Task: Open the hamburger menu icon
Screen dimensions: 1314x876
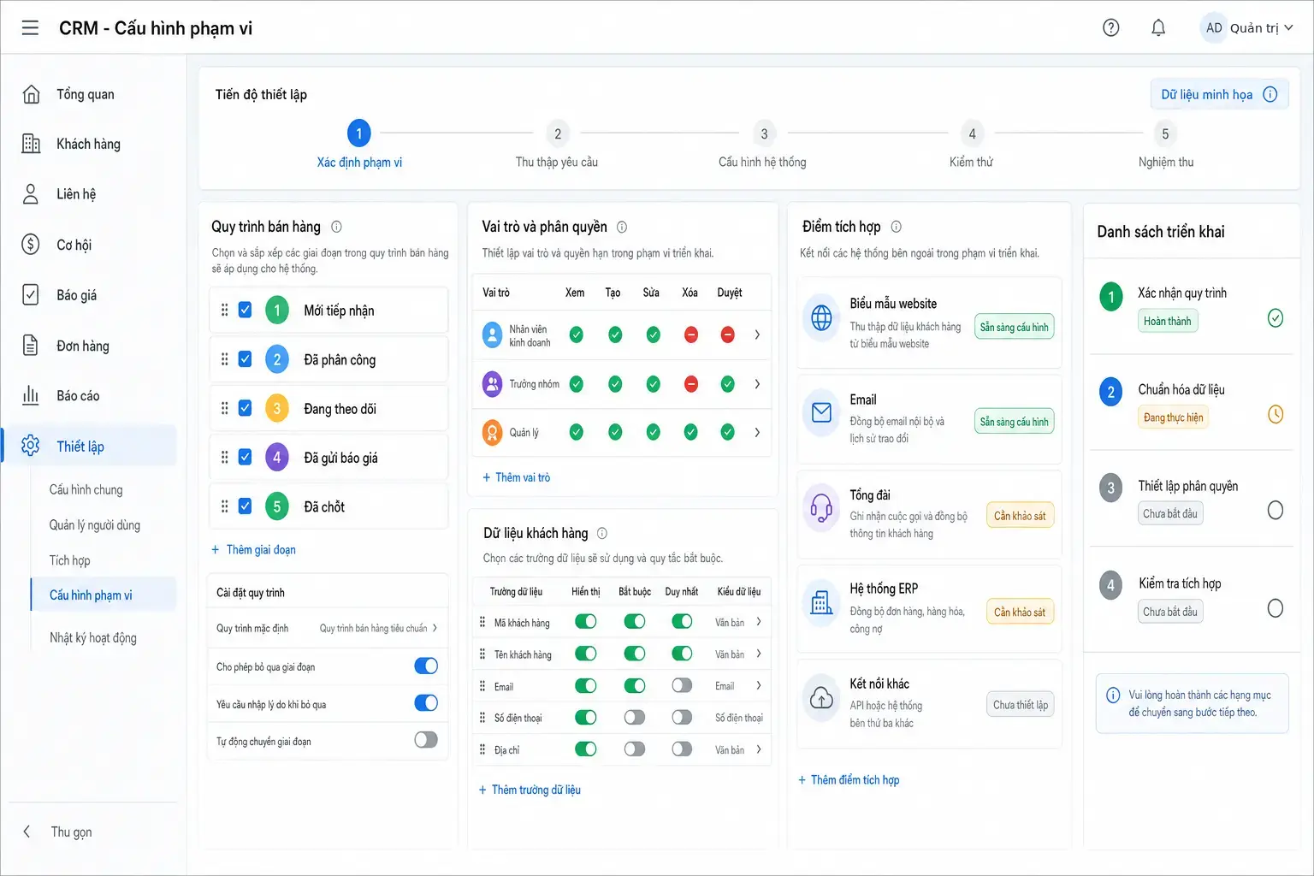Action: click(x=30, y=28)
